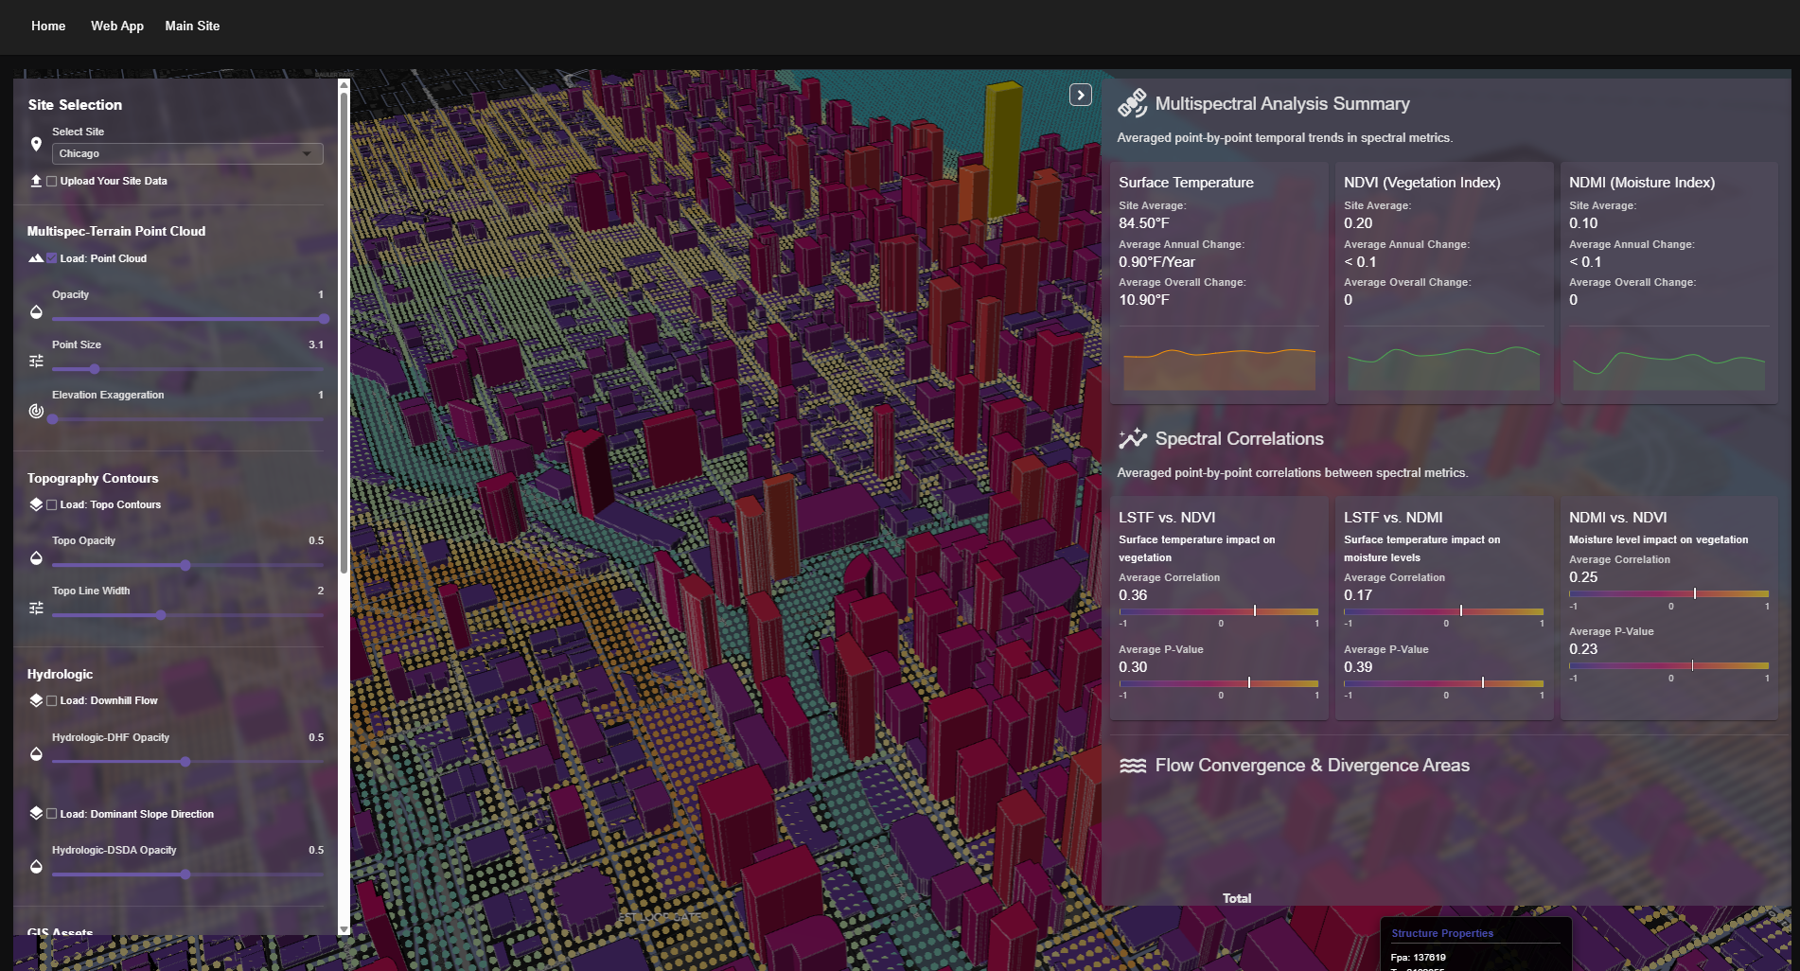Viewport: 1800px width, 971px height.
Task: Click the NDMI green trend chart
Action: [x=1669, y=370]
